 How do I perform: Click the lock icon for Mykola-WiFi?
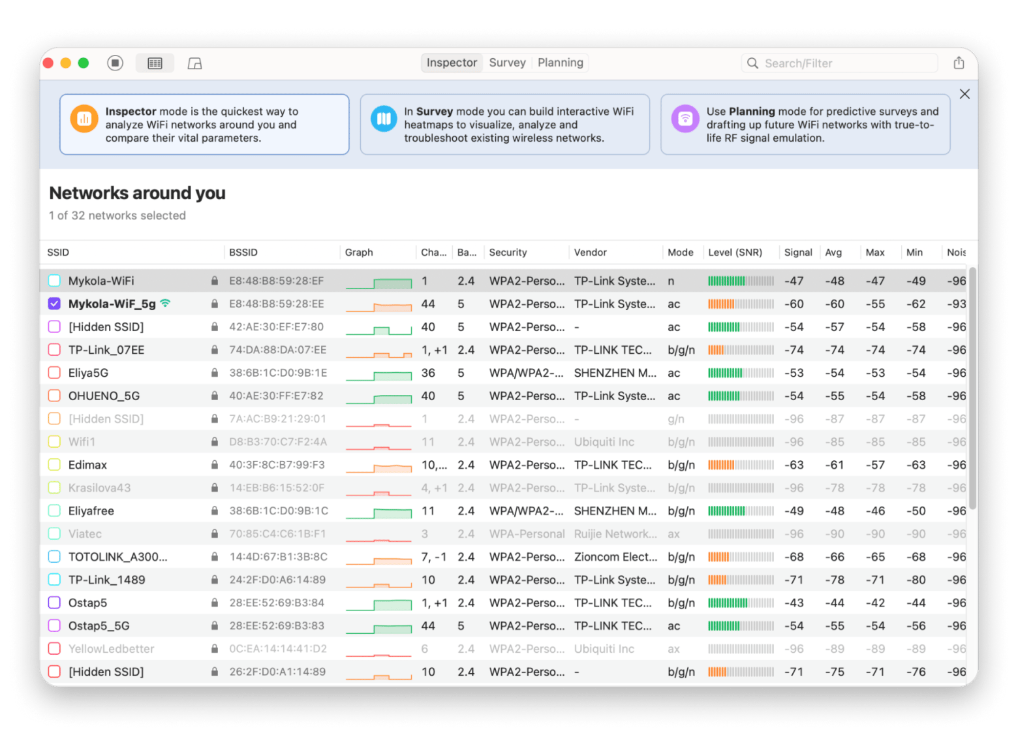click(214, 281)
